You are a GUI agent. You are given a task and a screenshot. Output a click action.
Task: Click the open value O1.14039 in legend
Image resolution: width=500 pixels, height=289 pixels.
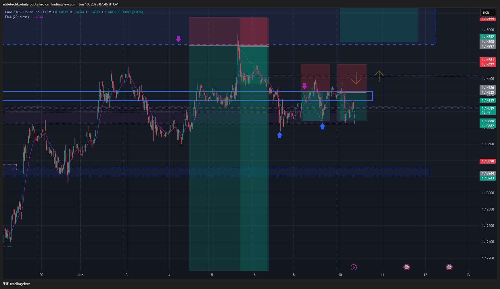click(x=61, y=12)
